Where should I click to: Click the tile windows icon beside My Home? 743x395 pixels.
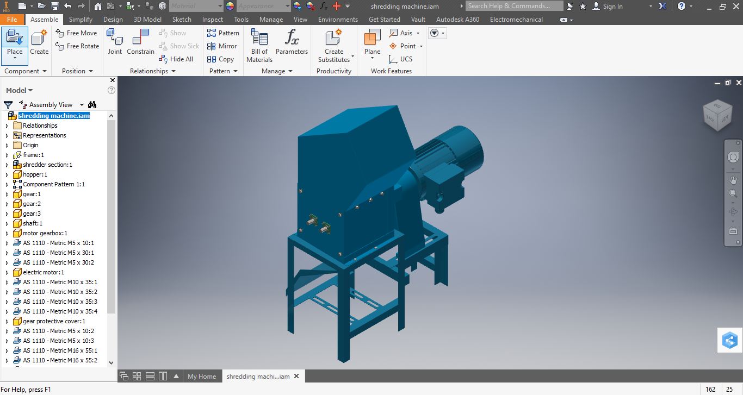(x=137, y=376)
